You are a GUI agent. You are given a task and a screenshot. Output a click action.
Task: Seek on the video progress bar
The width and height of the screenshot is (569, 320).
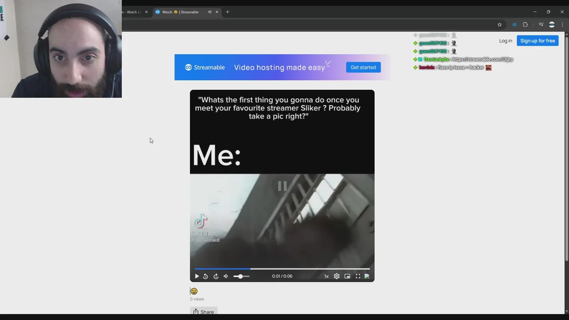(x=282, y=269)
